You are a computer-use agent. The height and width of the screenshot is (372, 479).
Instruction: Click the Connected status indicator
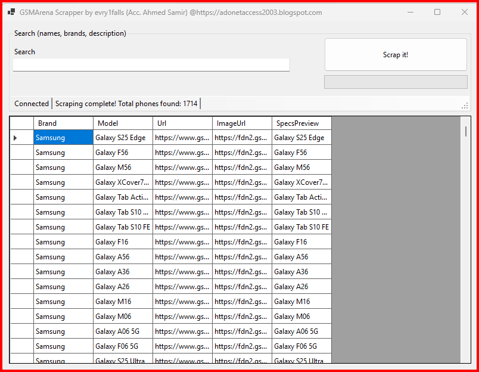coord(31,103)
